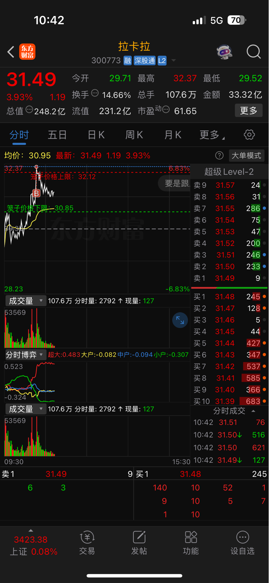The image size is (269, 583).
Task: Switch to the 月K tab
Action: point(173,135)
